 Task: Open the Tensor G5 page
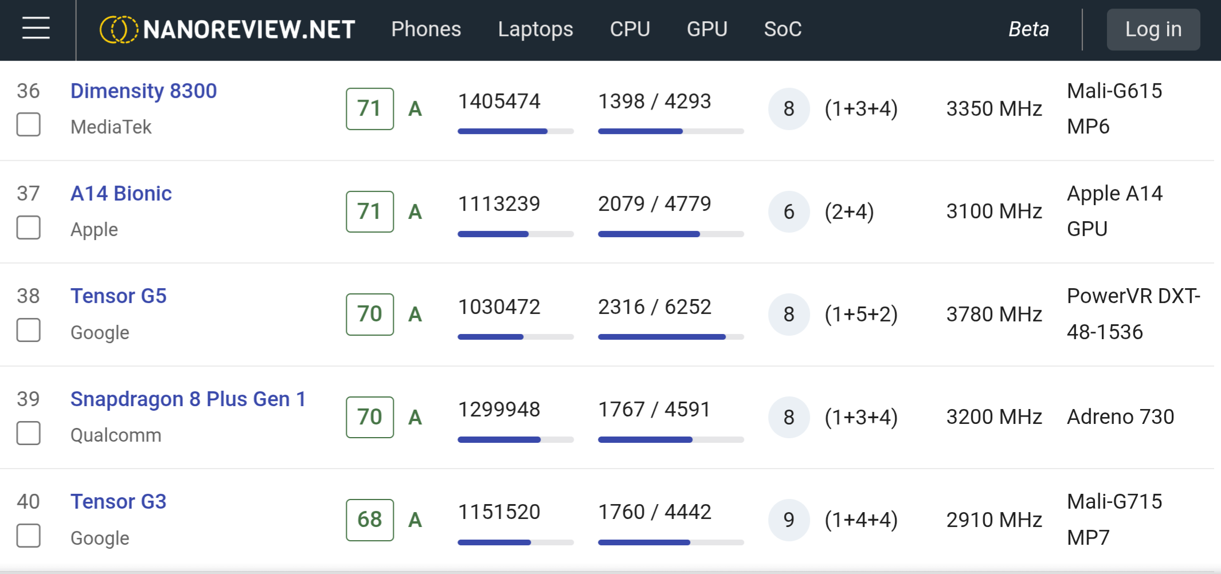pos(118,296)
